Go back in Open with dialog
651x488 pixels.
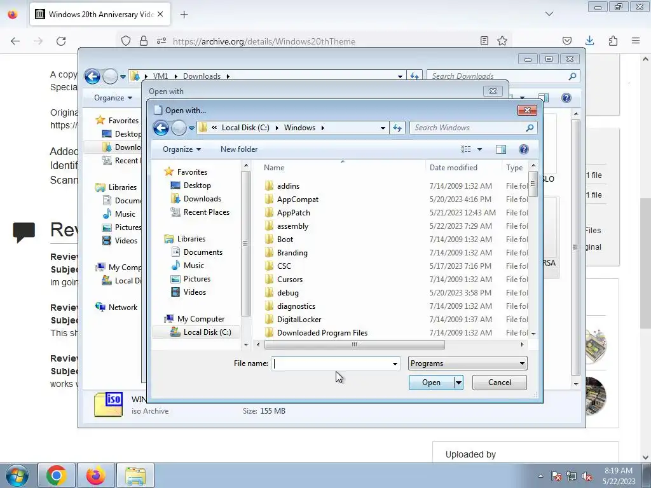click(161, 128)
